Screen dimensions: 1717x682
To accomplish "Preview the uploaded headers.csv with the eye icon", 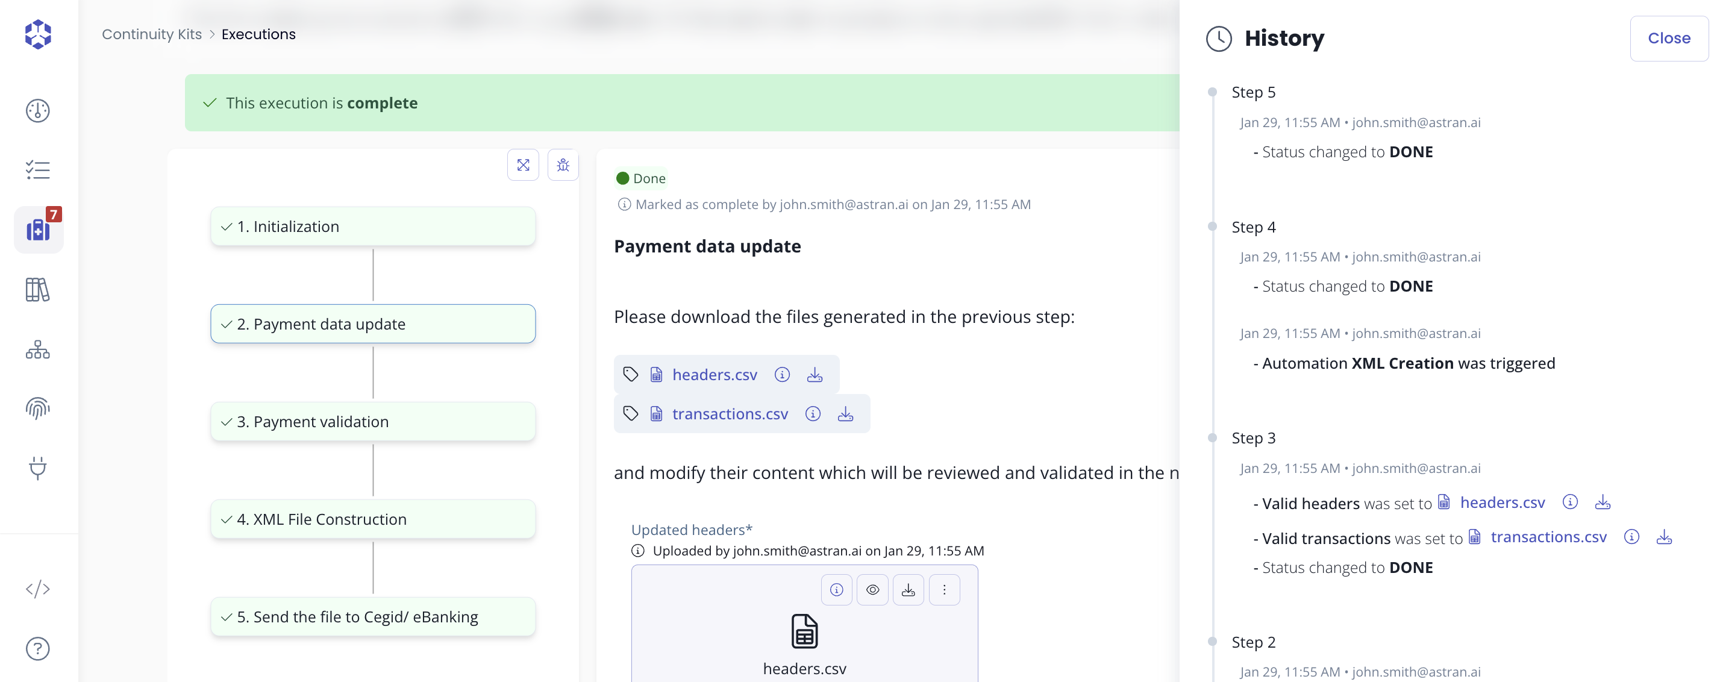I will coord(872,589).
